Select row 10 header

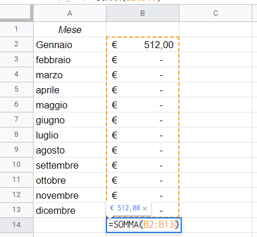pos(16,165)
